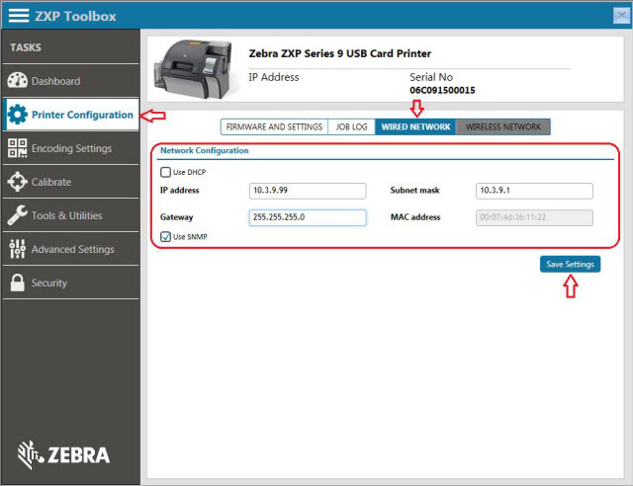Screen dimensions: 633x486
Task: Open Tools & Utilities task
Action: coord(70,215)
